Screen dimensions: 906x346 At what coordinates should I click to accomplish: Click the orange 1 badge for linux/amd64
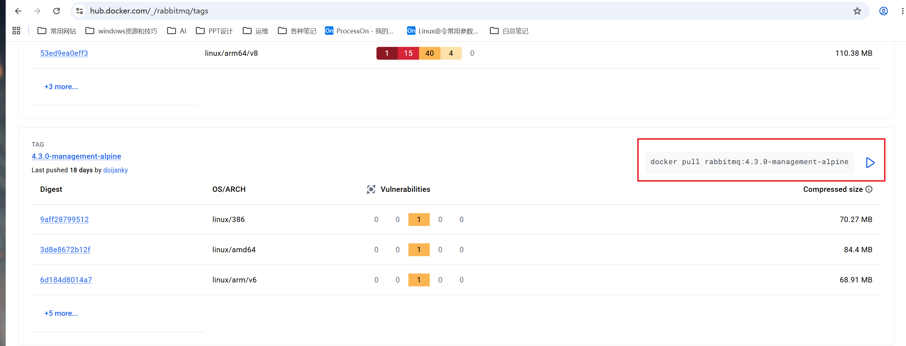point(419,250)
